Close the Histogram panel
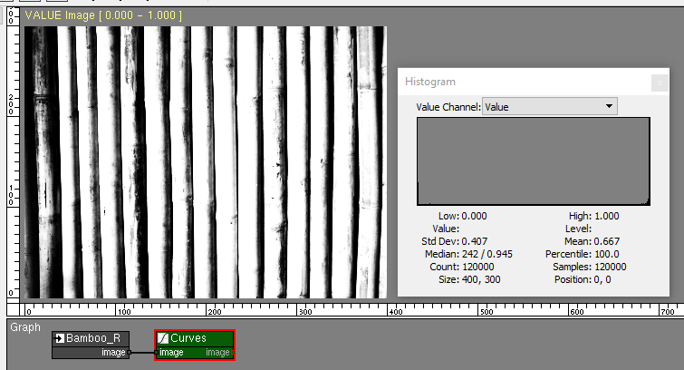Screen dimensions: 684x370 pyautogui.click(x=659, y=82)
